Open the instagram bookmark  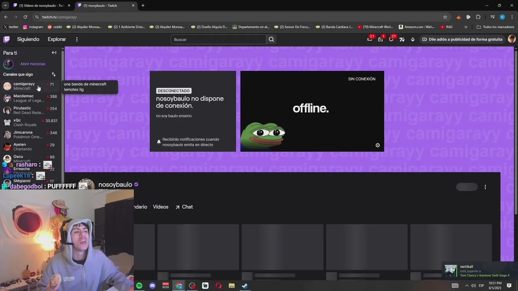pyautogui.click(x=33, y=27)
